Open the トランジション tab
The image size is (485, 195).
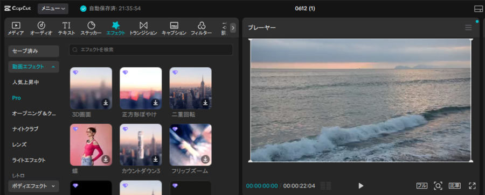pyautogui.click(x=143, y=28)
